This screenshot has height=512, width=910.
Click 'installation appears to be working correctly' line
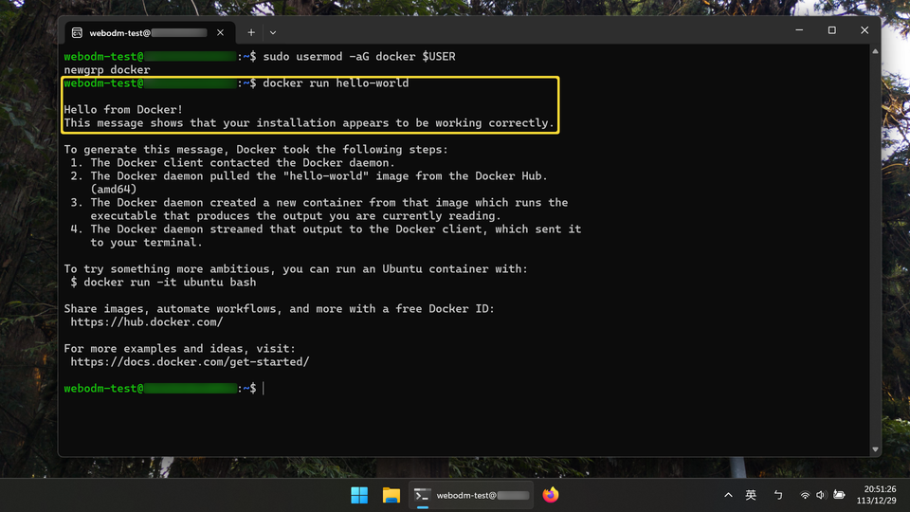(x=309, y=123)
